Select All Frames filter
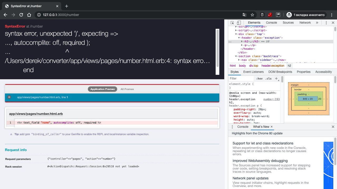This screenshot has width=337, height=189. coord(127,89)
